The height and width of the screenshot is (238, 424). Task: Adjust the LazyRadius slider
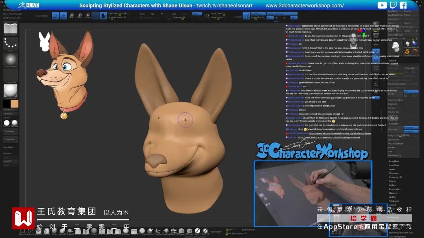click(x=258, y=18)
